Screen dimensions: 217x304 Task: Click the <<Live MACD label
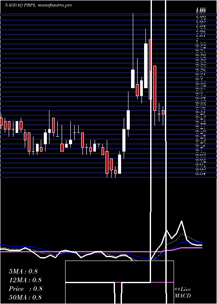point(183,293)
